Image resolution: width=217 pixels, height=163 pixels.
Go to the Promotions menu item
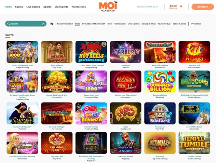click(x=79, y=7)
